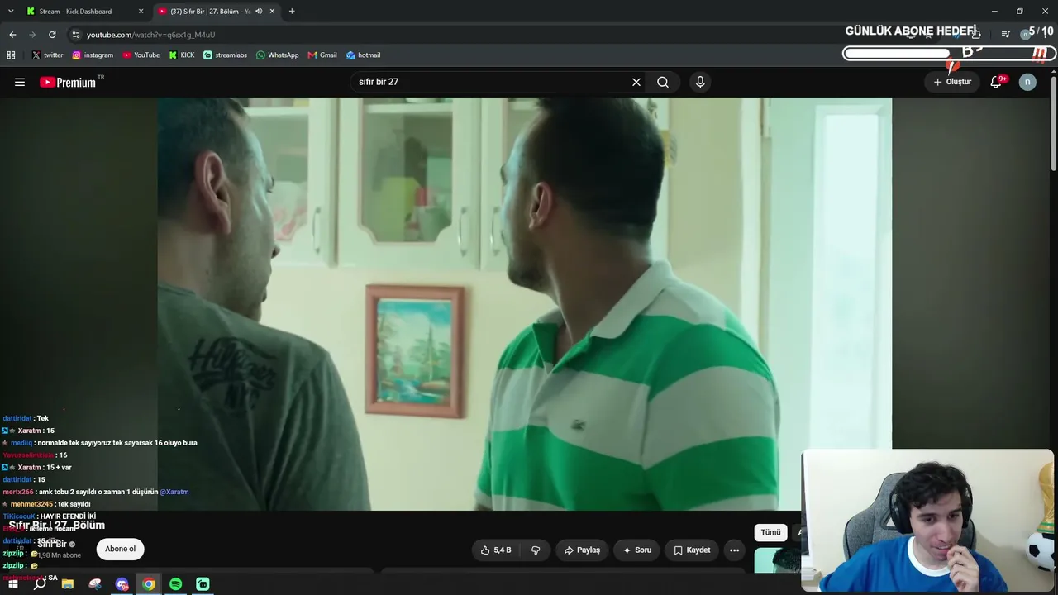This screenshot has width=1058, height=595.
Task: Open the YouTube account avatar menu
Action: 1027,82
